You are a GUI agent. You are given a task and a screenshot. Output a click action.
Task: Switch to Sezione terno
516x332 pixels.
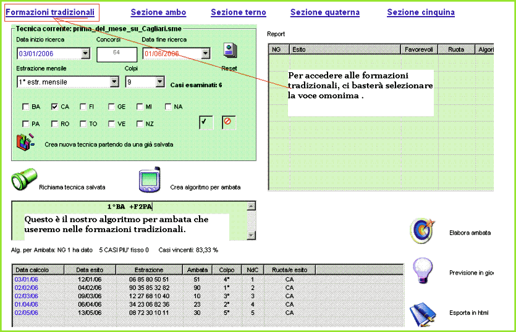238,12
